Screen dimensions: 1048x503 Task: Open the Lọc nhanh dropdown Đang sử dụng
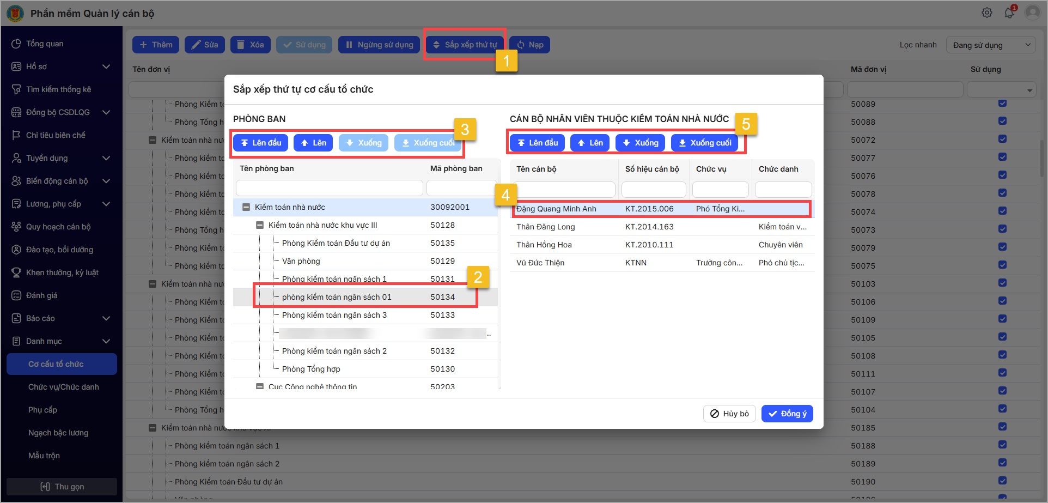tap(990, 45)
